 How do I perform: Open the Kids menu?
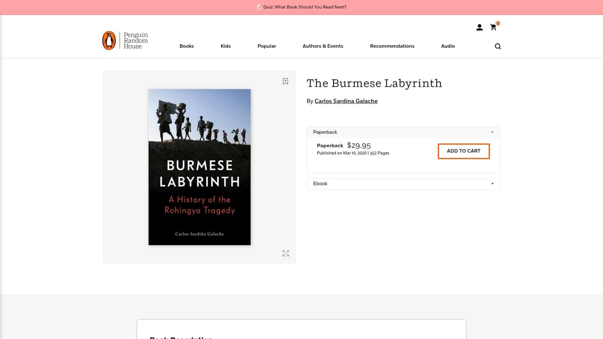(226, 46)
